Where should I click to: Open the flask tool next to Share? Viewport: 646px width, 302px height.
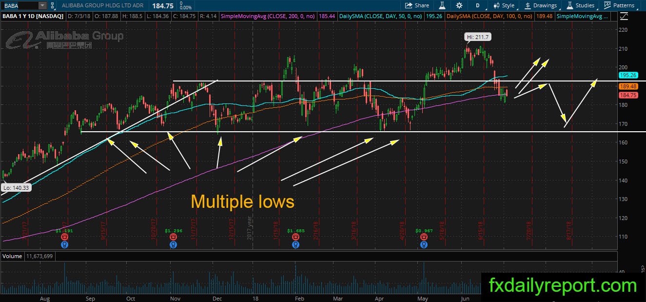(x=442, y=5)
